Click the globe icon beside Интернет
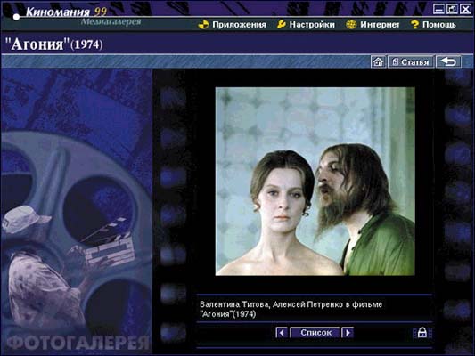475x356 pixels. [351, 25]
